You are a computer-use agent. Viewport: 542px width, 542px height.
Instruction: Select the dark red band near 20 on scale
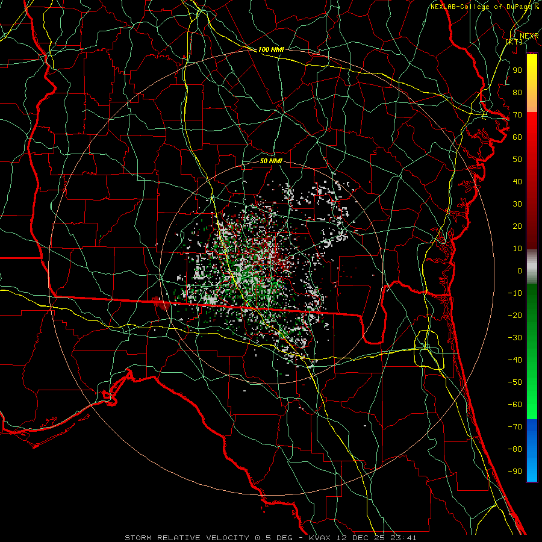pos(532,226)
